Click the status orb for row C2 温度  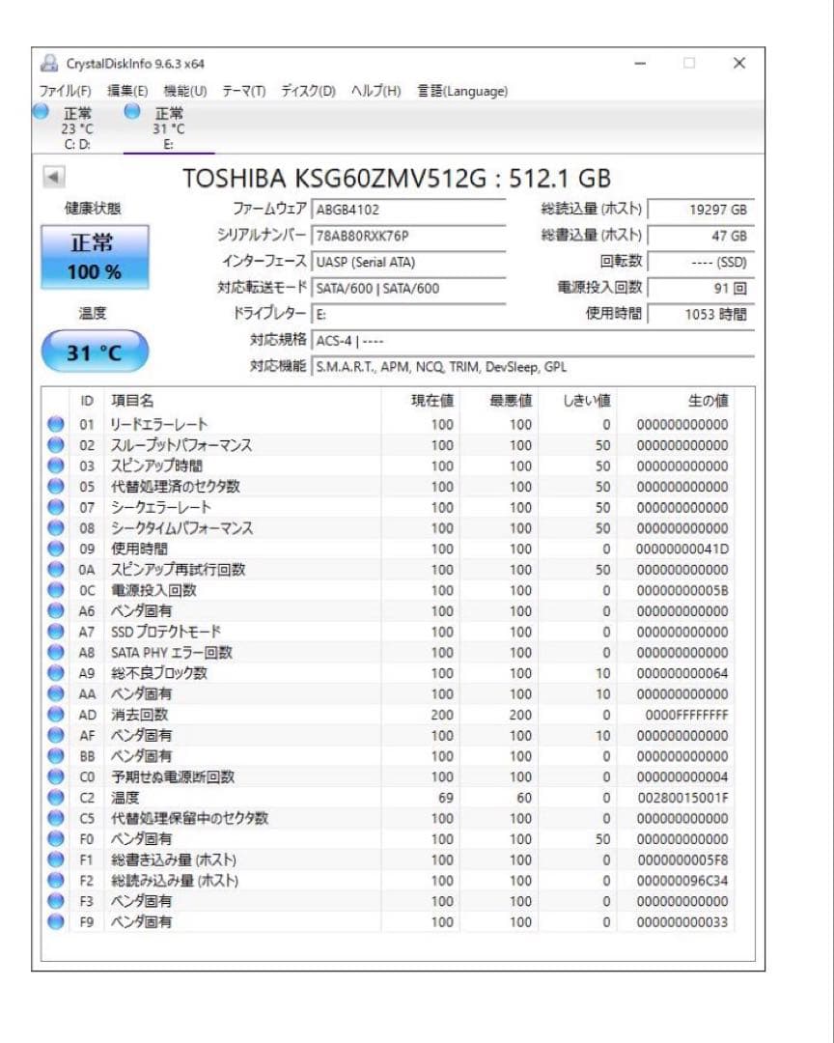point(56,798)
